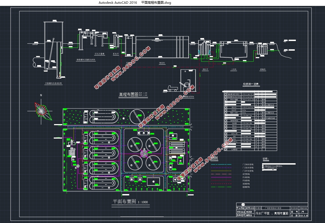Image resolution: width=325 pixels, height=223 pixels.
Task: Click 巴氏计量槽 label in elevation drawing
Action: click(100, 54)
